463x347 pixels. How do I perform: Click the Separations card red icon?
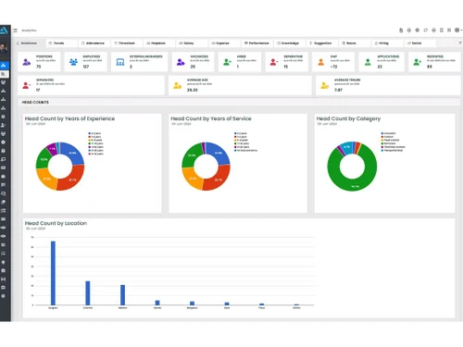tap(273, 62)
